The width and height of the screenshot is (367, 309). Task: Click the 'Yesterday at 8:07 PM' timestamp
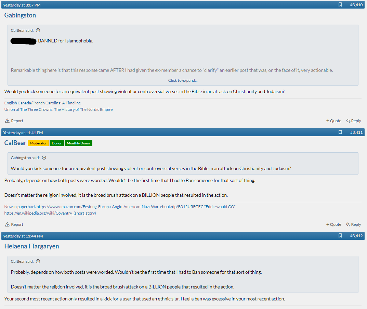coord(22,5)
